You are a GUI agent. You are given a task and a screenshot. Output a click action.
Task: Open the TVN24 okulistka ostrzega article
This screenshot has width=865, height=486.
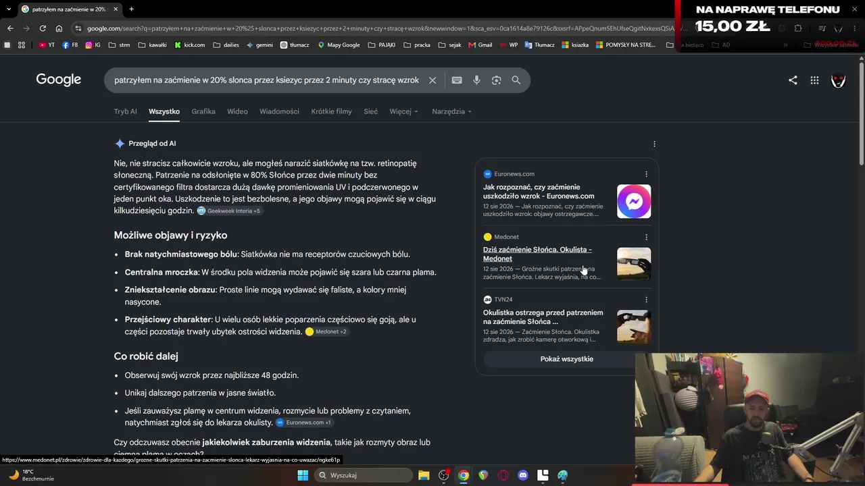(x=543, y=317)
